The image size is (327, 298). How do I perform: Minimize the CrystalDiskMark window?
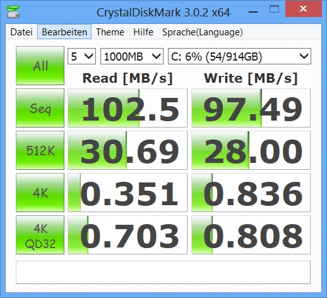tap(253, 11)
